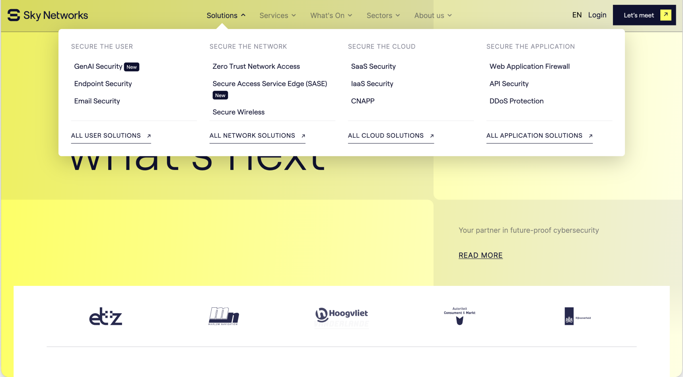The image size is (683, 377).
Task: Click the Sky Networks wordmark
Action: [56, 16]
